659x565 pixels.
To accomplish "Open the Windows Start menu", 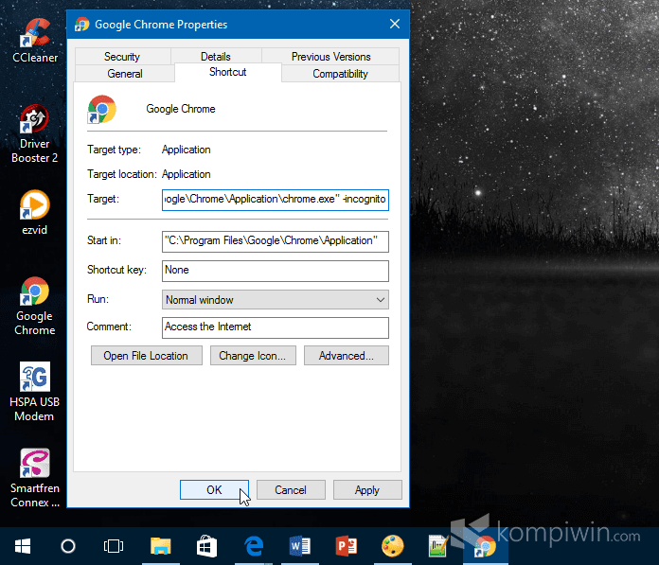I will tap(23, 546).
